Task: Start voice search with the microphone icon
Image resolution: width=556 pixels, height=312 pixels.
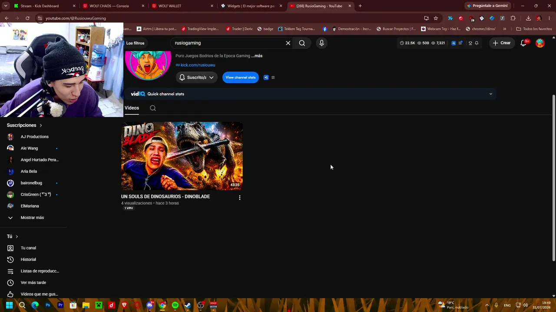Action: point(321,43)
